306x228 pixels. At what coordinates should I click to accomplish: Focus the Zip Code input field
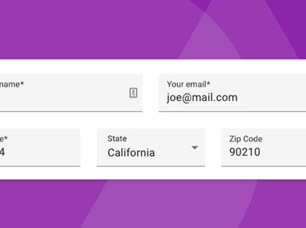click(x=263, y=148)
